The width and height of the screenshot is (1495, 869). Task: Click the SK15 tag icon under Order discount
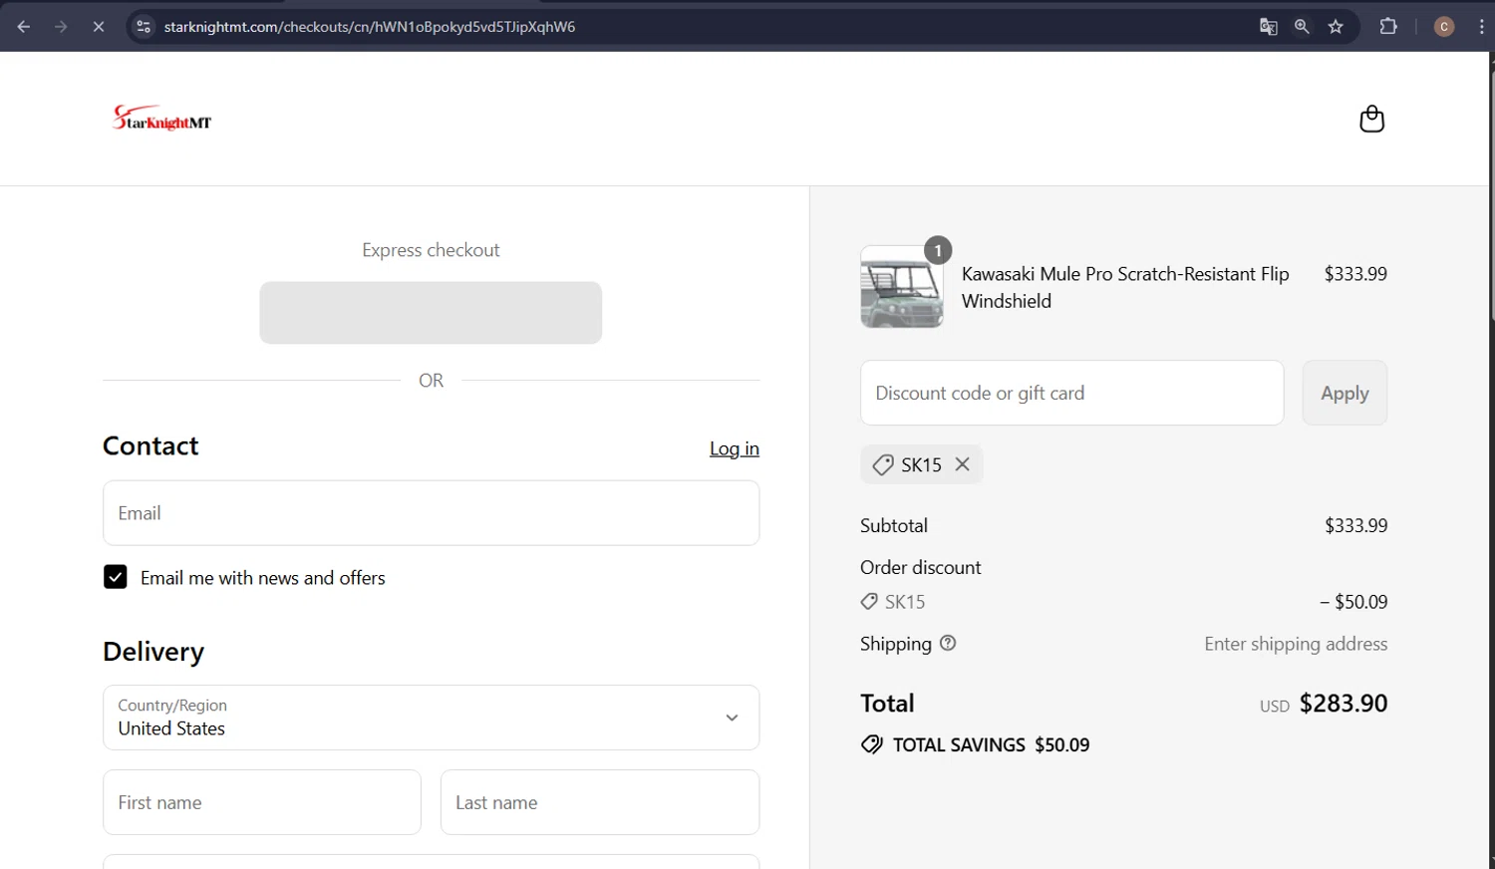(869, 602)
